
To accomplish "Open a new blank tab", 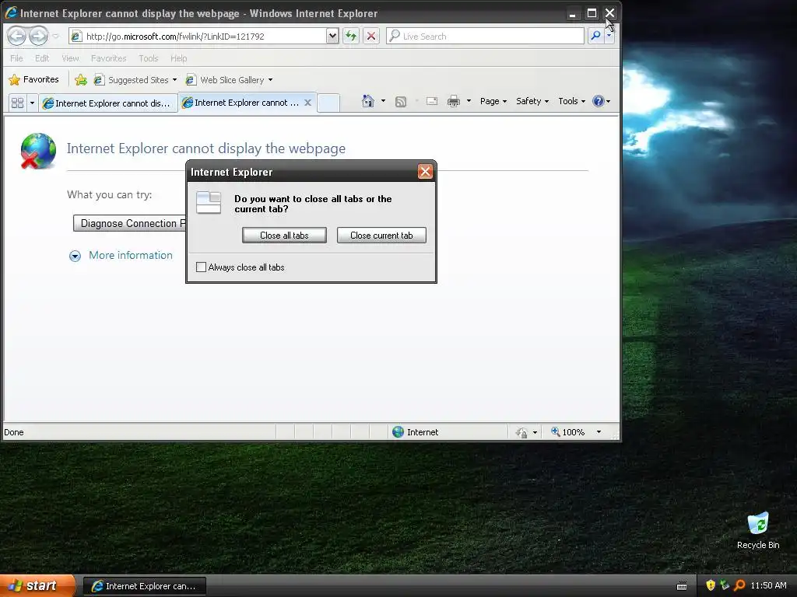I will [328, 103].
